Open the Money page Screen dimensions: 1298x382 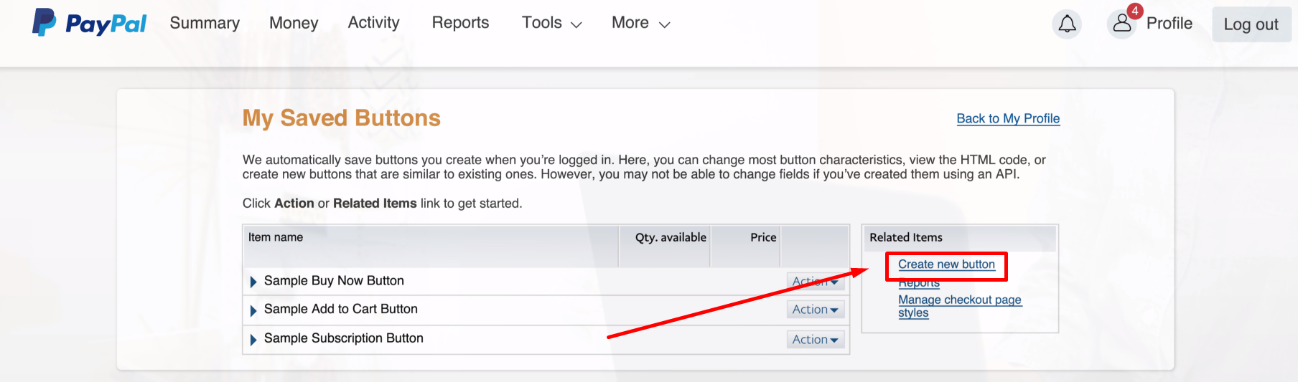[x=294, y=23]
